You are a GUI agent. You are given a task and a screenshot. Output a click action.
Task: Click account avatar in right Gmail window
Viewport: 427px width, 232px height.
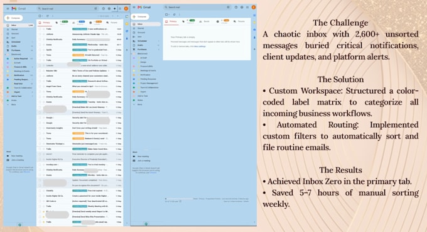pyautogui.click(x=254, y=8)
